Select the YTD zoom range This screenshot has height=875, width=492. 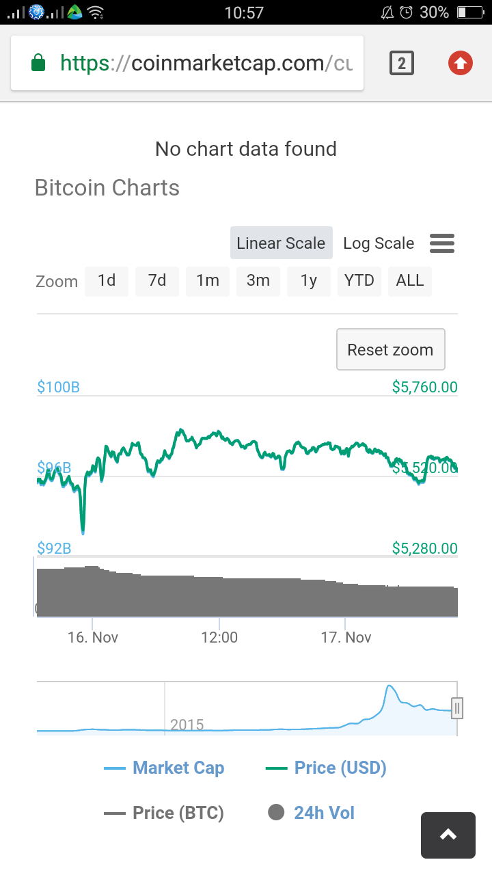point(359,281)
